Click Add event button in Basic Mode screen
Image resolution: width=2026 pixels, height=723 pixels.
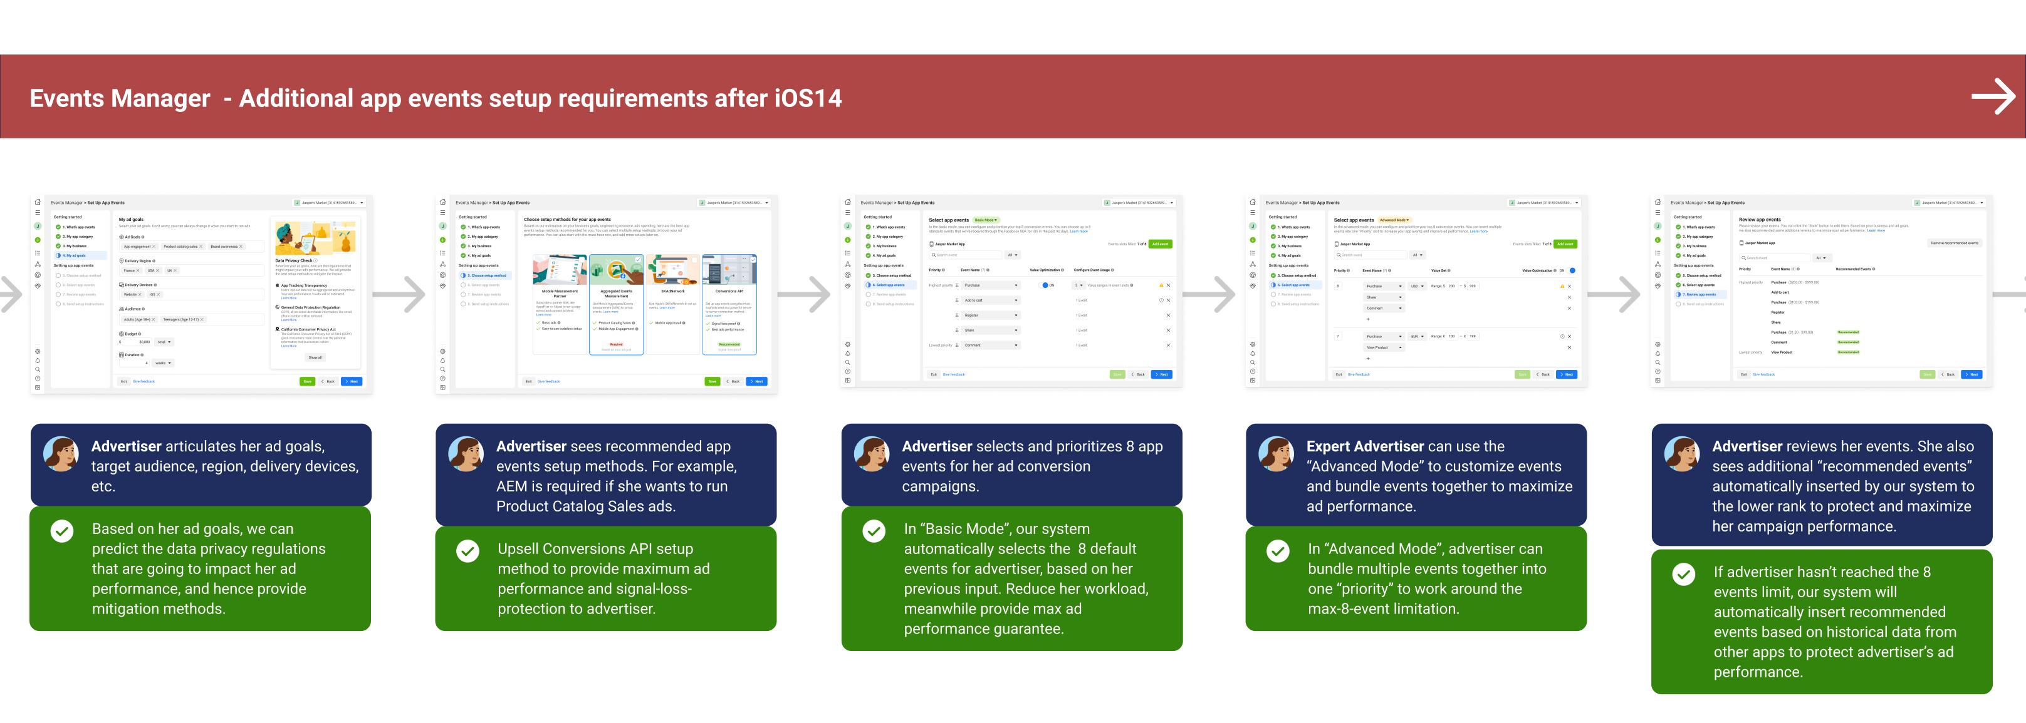pos(1160,244)
